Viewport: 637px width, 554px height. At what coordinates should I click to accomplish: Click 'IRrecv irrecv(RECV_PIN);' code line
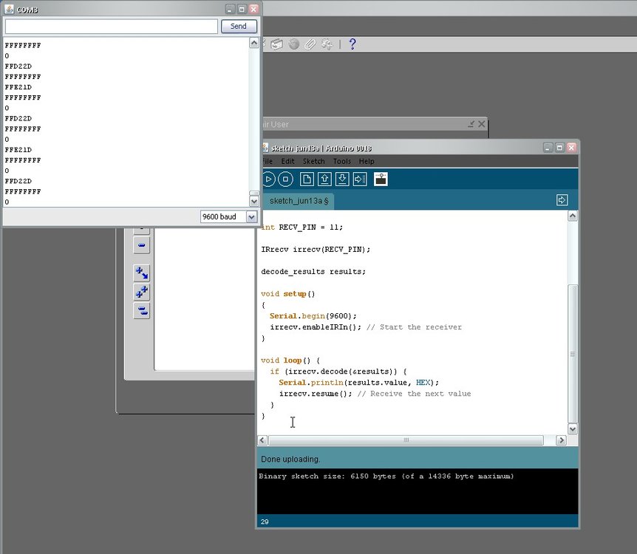[316, 250]
